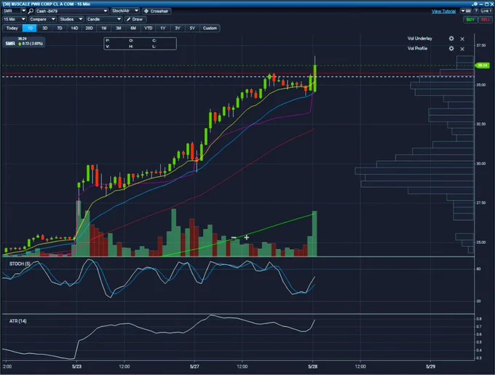Select the 20D range tab
The width and height of the screenshot is (495, 375).
89,28
